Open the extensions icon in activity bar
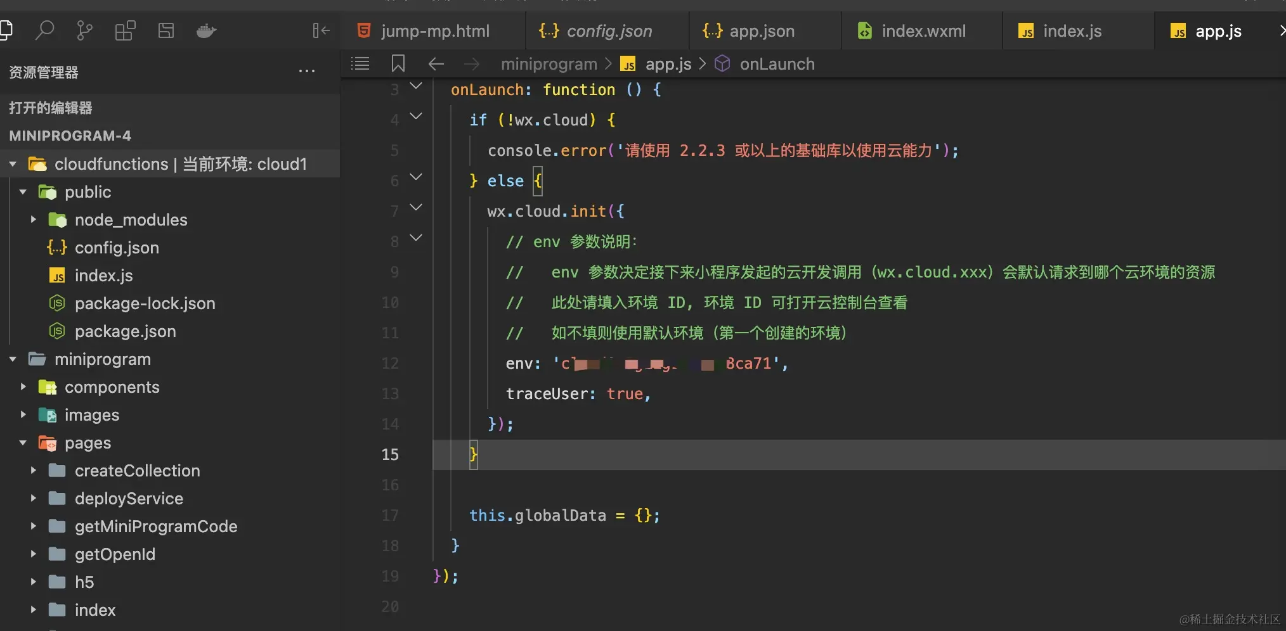 click(125, 30)
